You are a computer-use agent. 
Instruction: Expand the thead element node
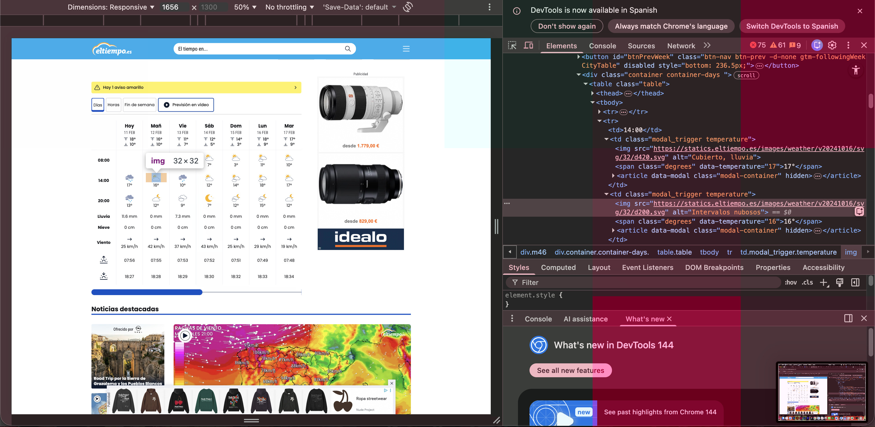click(592, 93)
